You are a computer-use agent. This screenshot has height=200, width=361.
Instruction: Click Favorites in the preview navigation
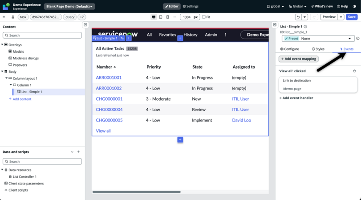click(x=168, y=35)
